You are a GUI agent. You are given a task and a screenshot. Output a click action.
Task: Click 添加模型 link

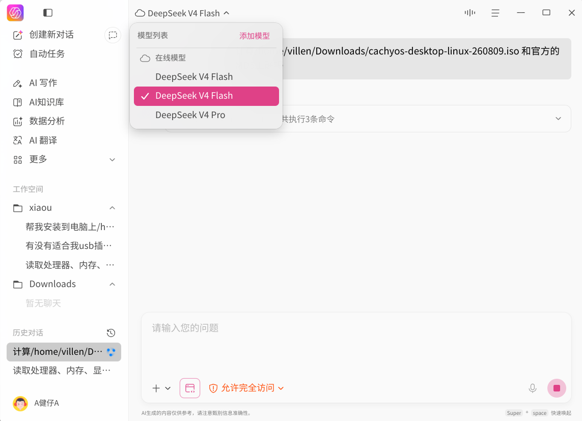coord(255,36)
